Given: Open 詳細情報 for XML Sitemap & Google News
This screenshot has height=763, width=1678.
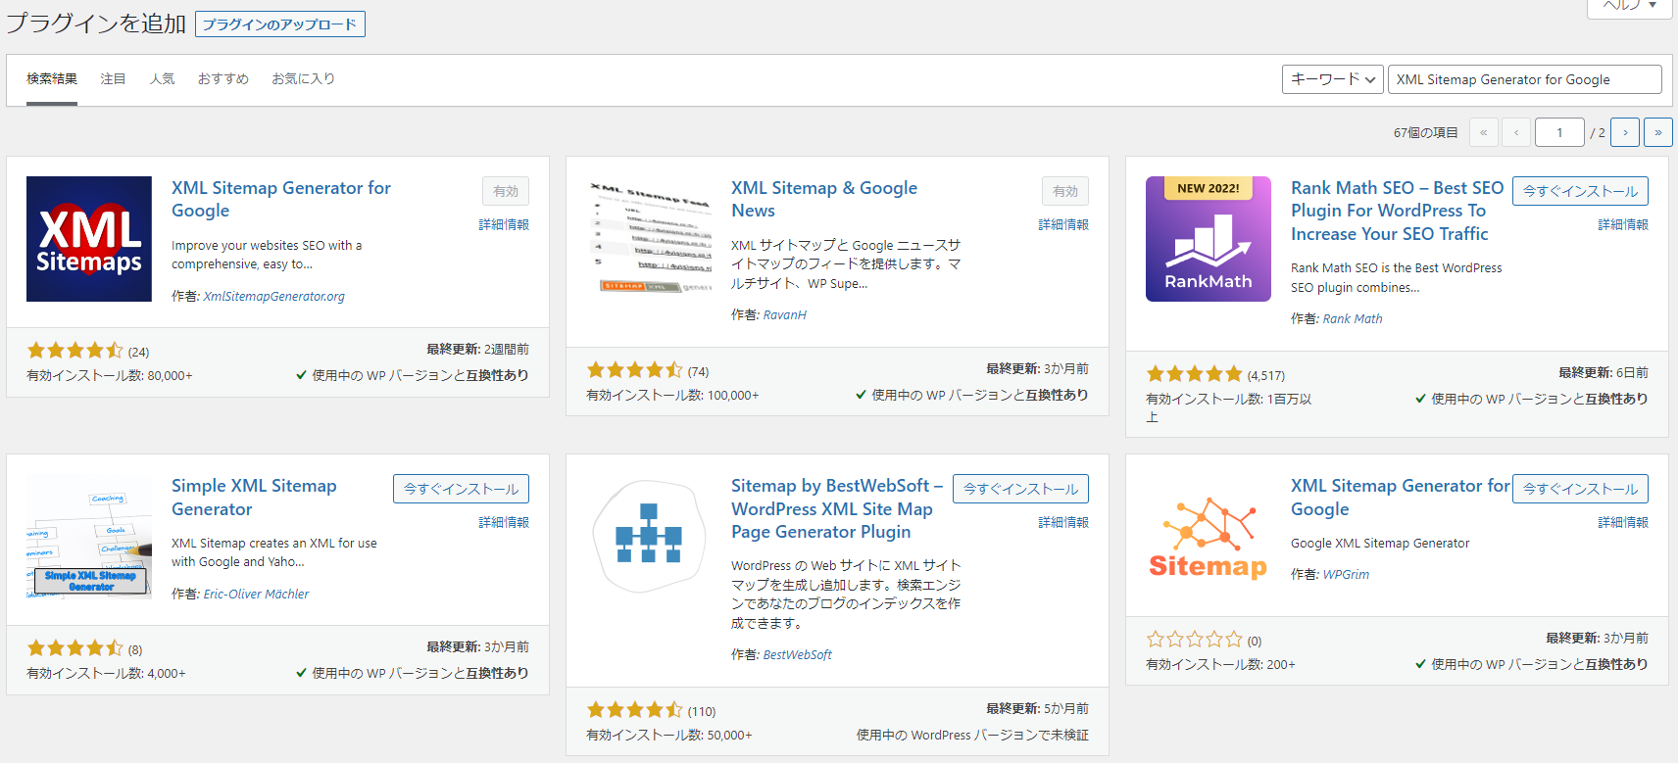Looking at the screenshot, I should (x=1063, y=225).
